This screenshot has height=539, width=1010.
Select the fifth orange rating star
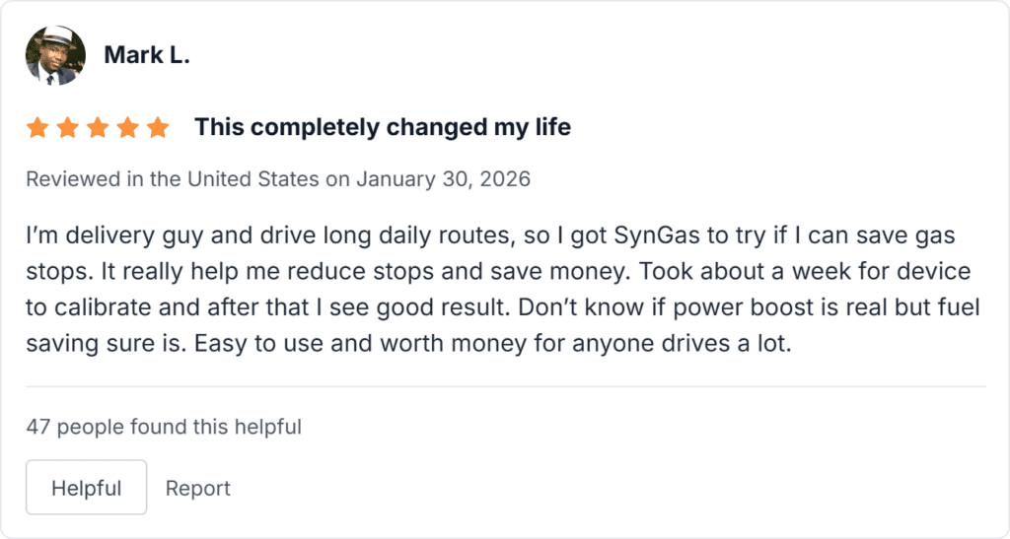pyautogui.click(x=158, y=128)
